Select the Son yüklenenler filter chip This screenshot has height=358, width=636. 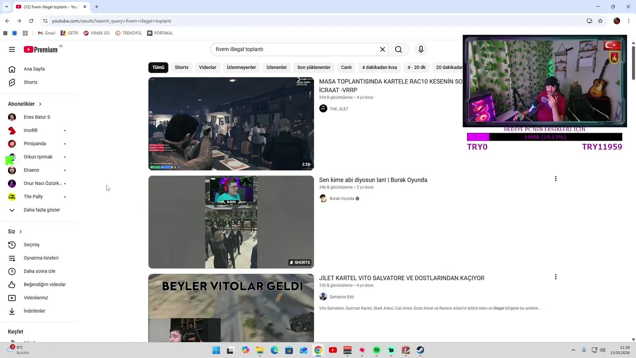pyautogui.click(x=314, y=68)
